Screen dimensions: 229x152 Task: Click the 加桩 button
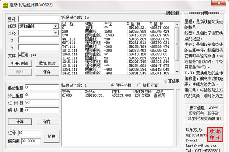tap(51, 136)
